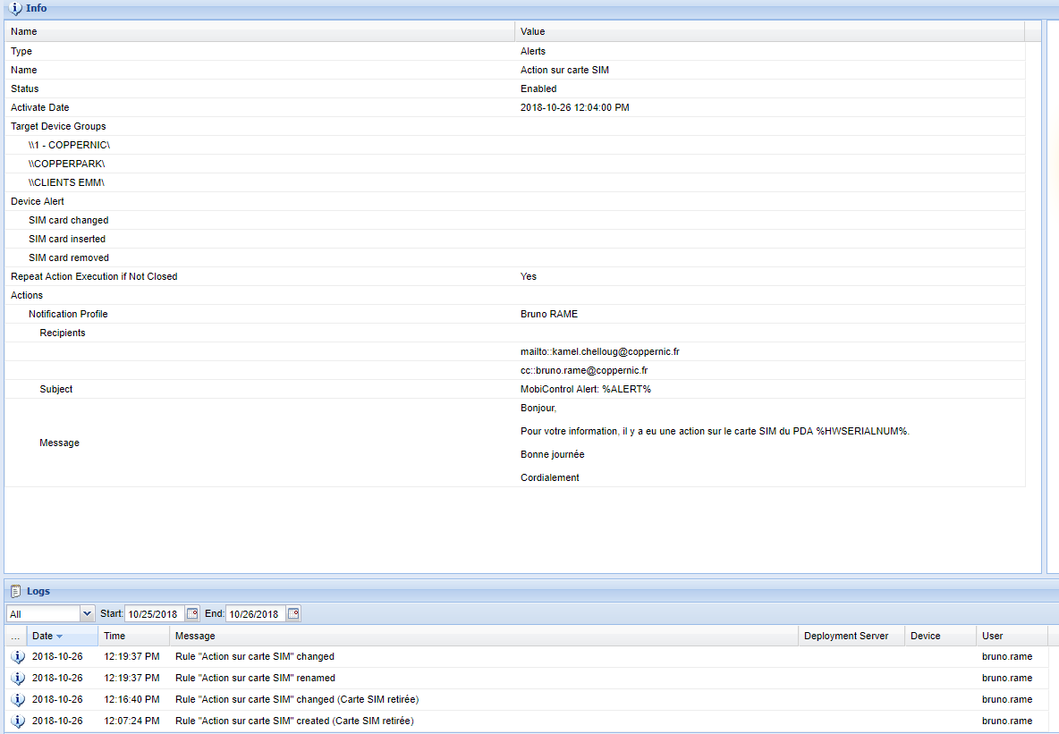Click the User column header in Logs

coord(992,636)
